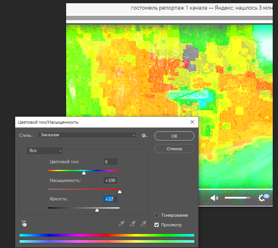The width and height of the screenshot is (278, 248).
Task: Click the Цветовой тон slider handle
Action: coord(84,173)
